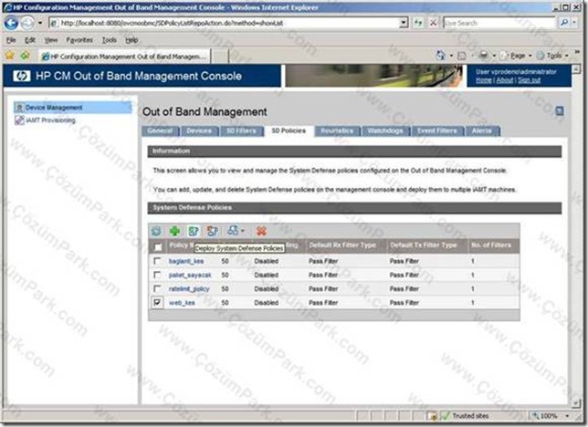This screenshot has height=427, width=588.
Task: Open the recent pages dropdown arrow
Action: point(40,23)
